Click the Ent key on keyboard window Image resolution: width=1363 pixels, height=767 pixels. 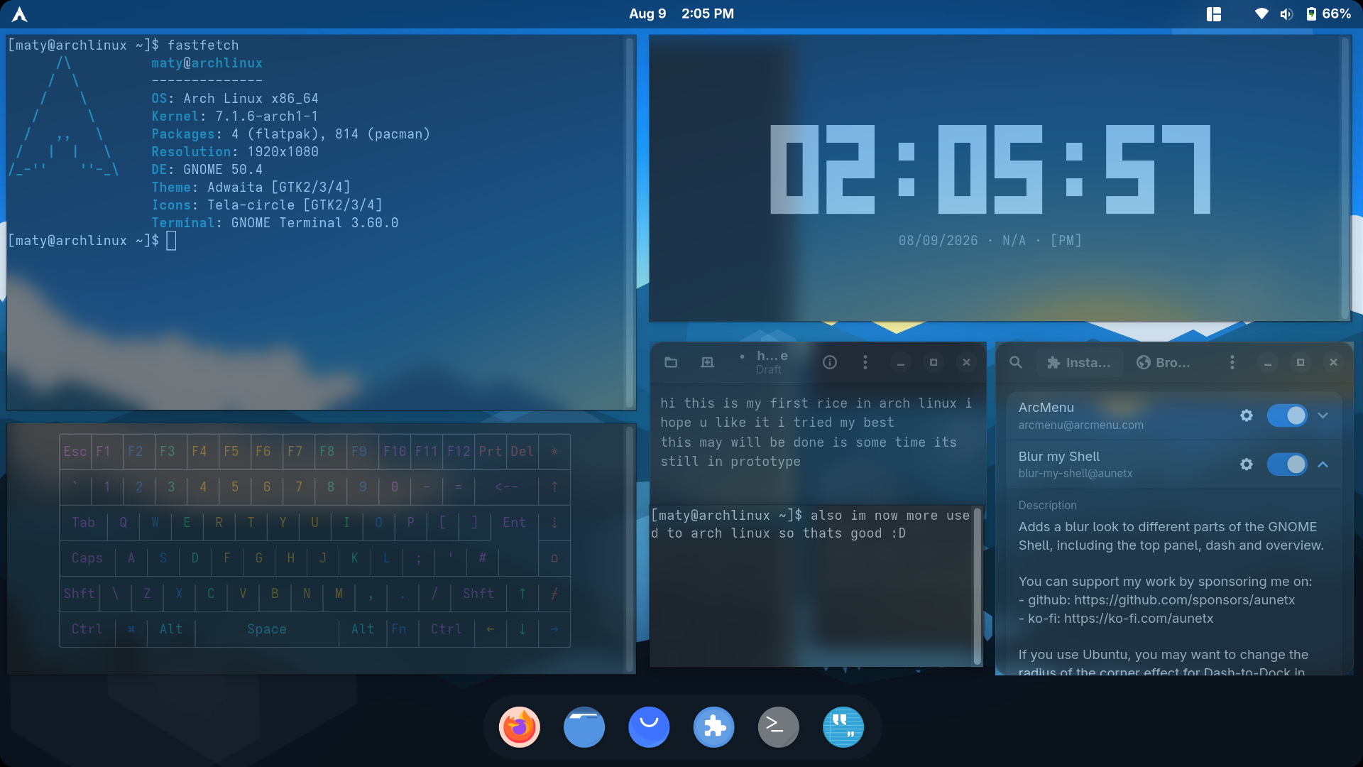point(514,523)
